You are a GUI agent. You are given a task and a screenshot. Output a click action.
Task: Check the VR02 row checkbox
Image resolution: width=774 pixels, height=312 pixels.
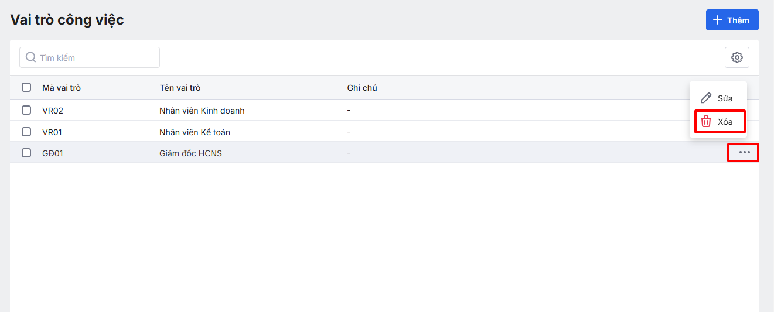click(26, 110)
